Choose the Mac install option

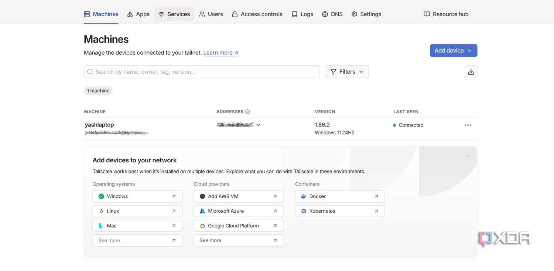[x=137, y=226]
